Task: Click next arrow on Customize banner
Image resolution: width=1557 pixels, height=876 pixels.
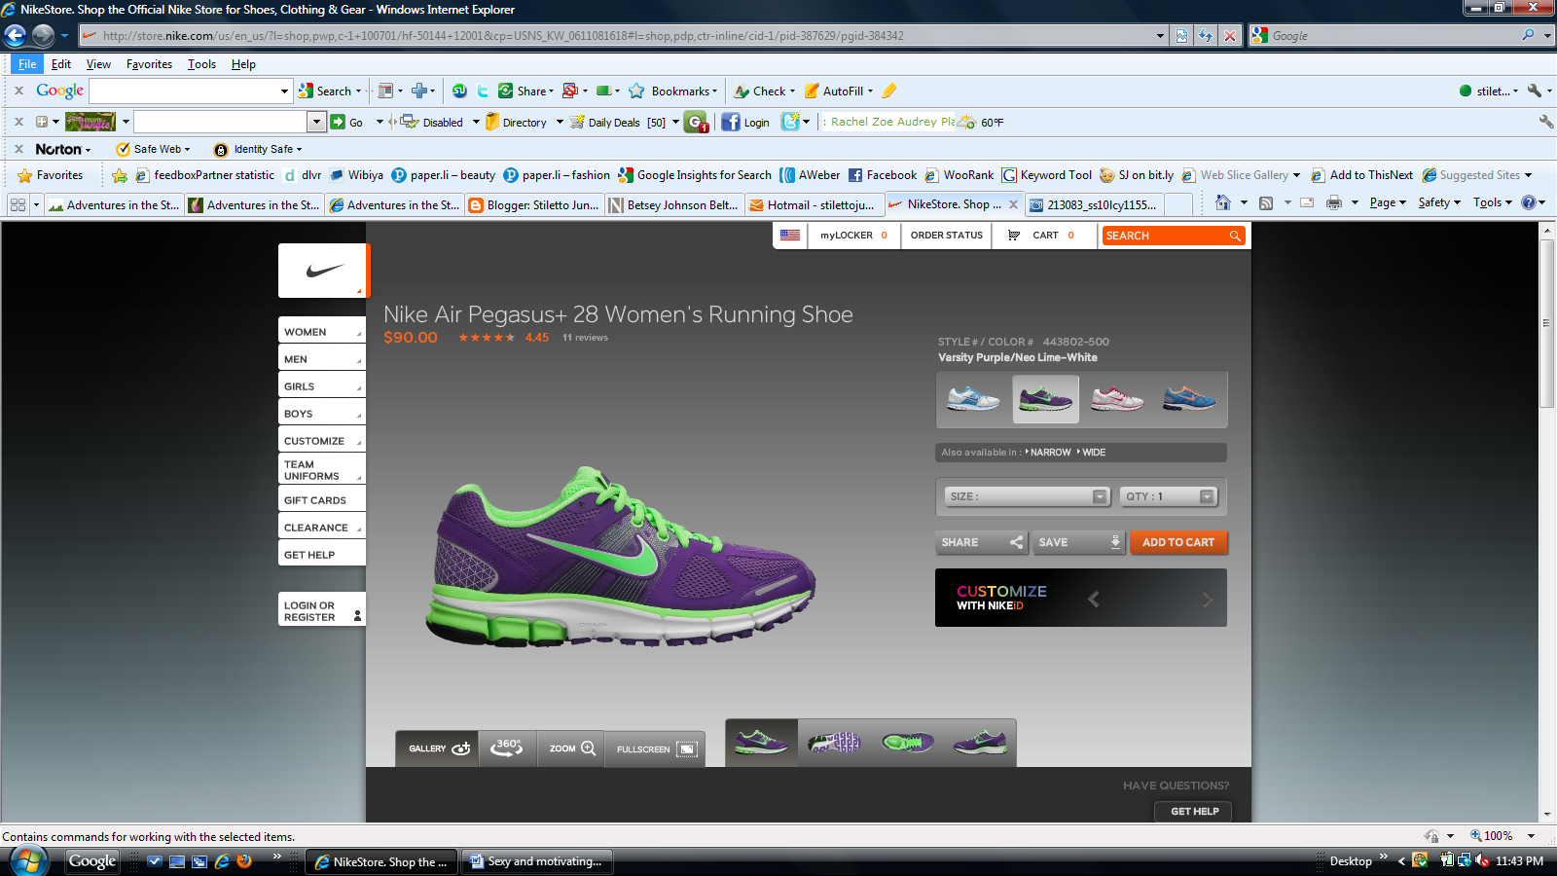Action: 1207,599
